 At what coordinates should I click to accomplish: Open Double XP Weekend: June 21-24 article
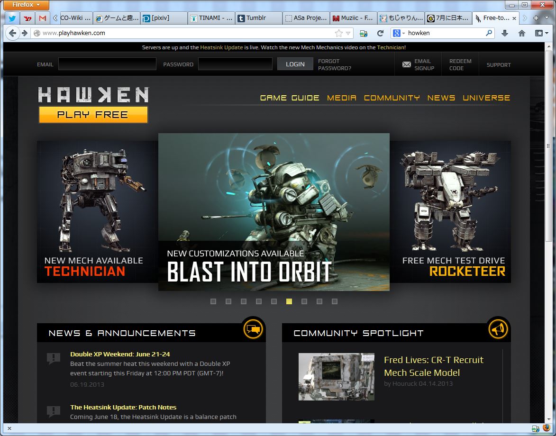point(120,354)
